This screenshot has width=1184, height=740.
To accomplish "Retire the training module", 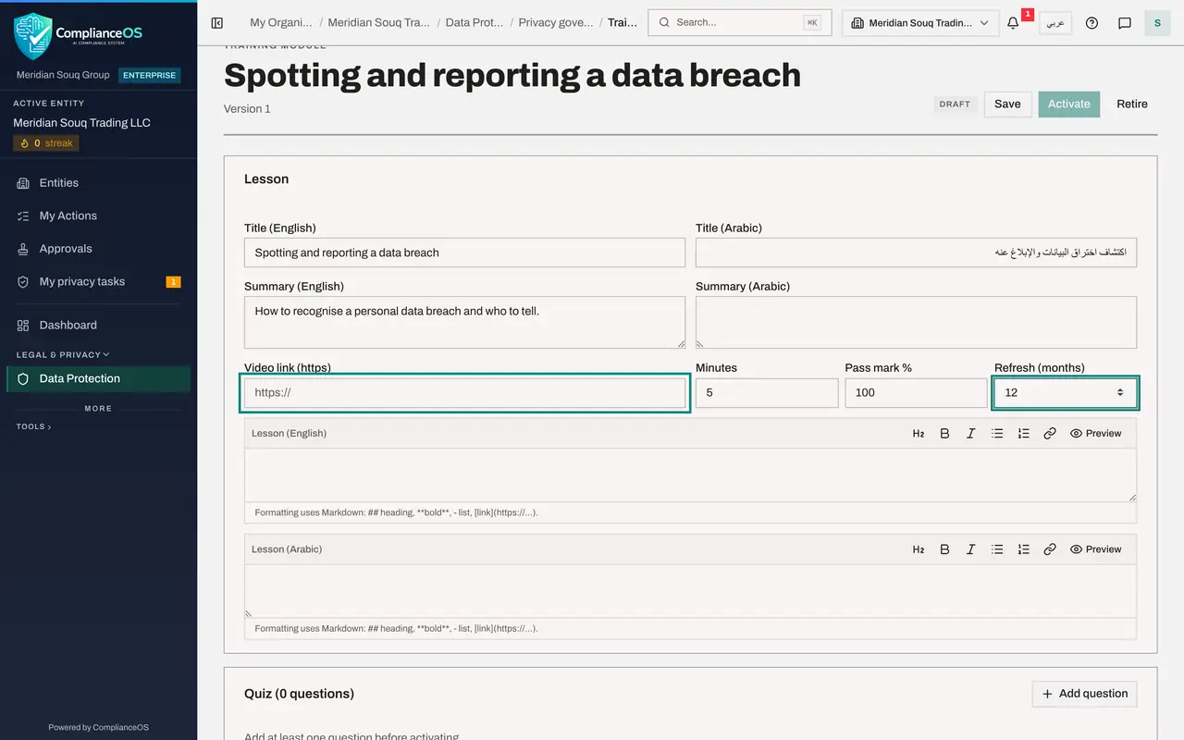I will pyautogui.click(x=1132, y=104).
